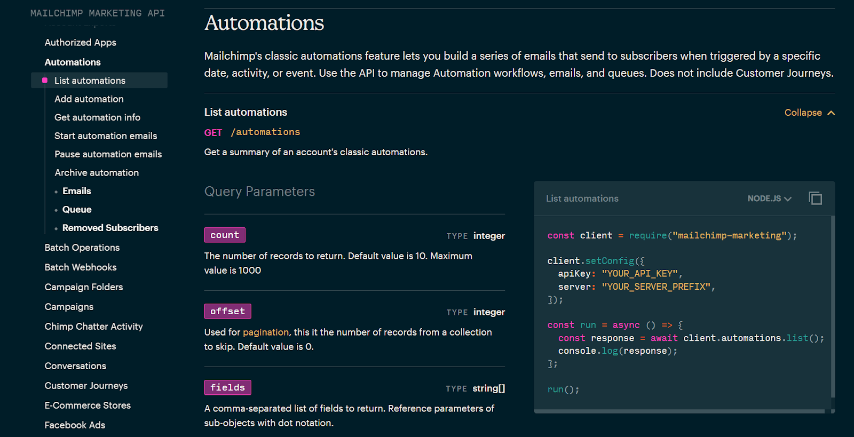Viewport: 854px width, 437px height.
Task: Open Get automation info entry
Action: click(97, 117)
